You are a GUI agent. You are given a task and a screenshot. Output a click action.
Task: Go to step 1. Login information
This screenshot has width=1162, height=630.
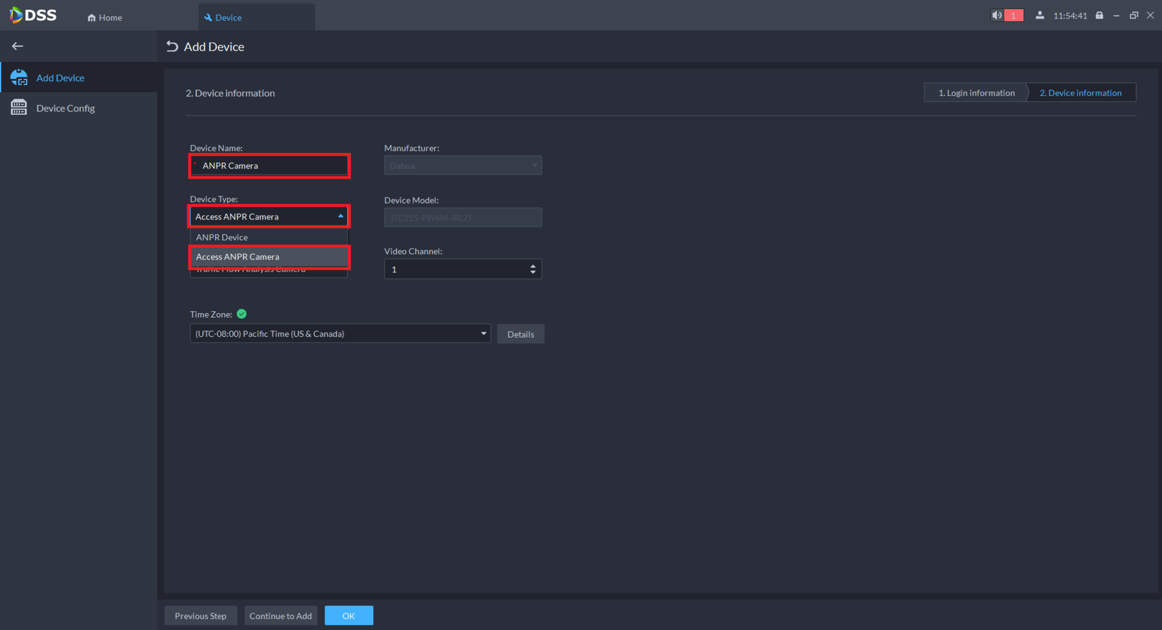(976, 93)
